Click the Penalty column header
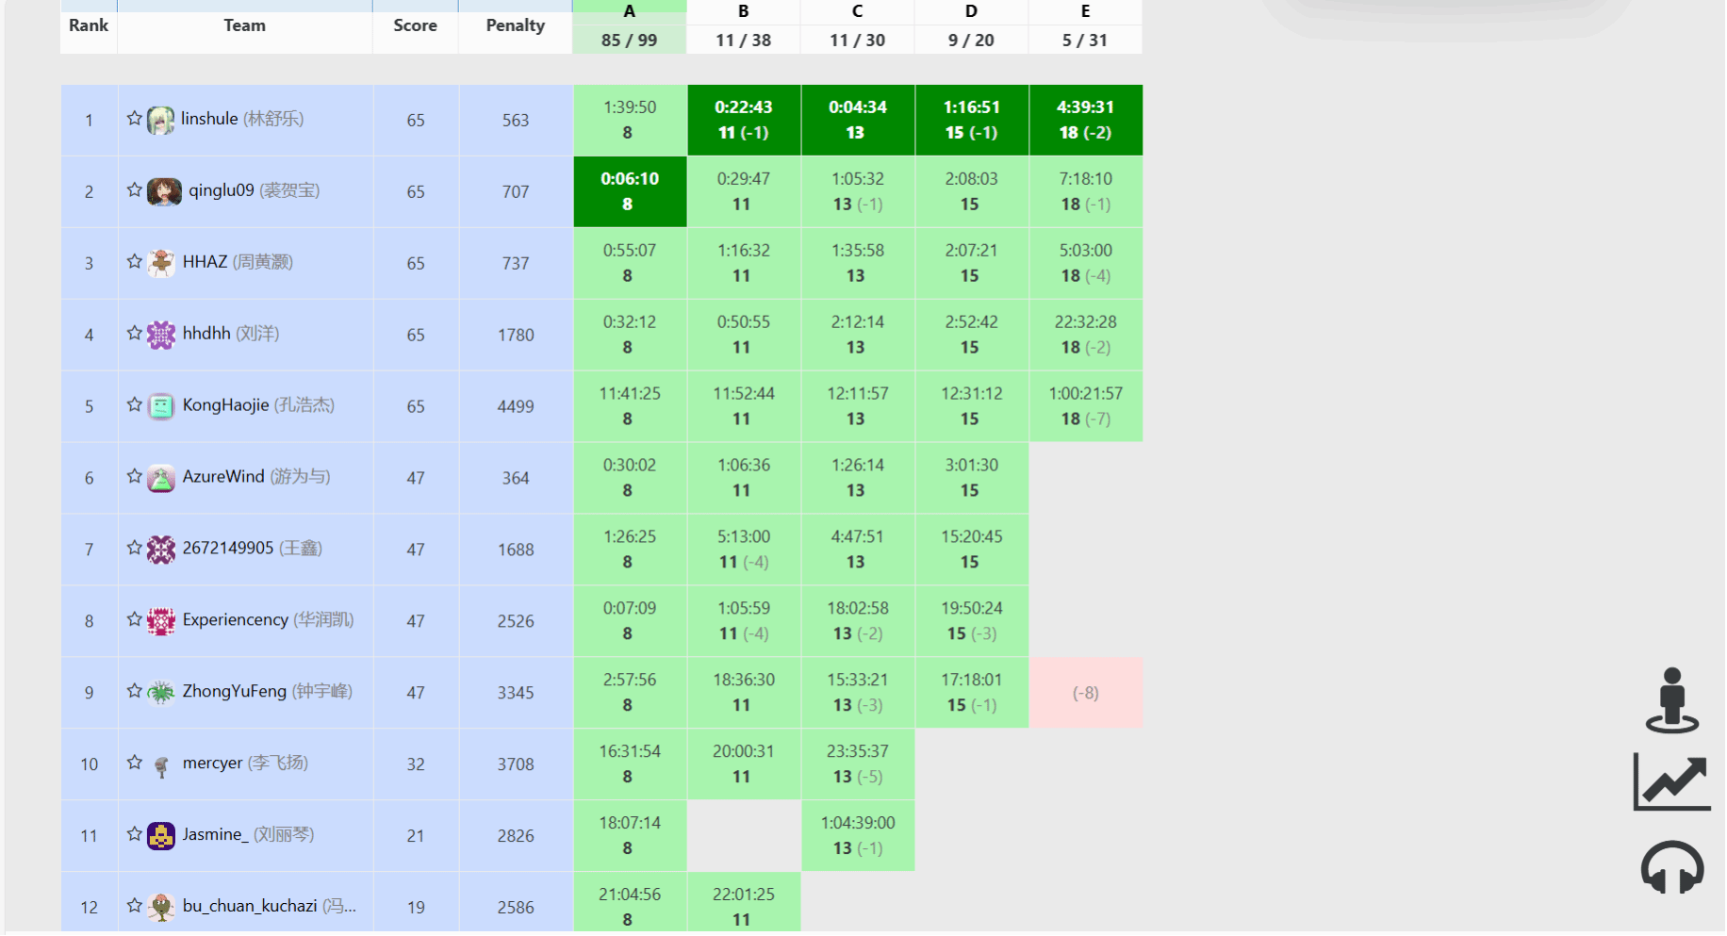Screen dimensions: 1727x936 (x=515, y=25)
